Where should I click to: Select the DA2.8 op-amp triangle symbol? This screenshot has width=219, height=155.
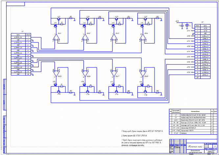[x=143, y=73]
